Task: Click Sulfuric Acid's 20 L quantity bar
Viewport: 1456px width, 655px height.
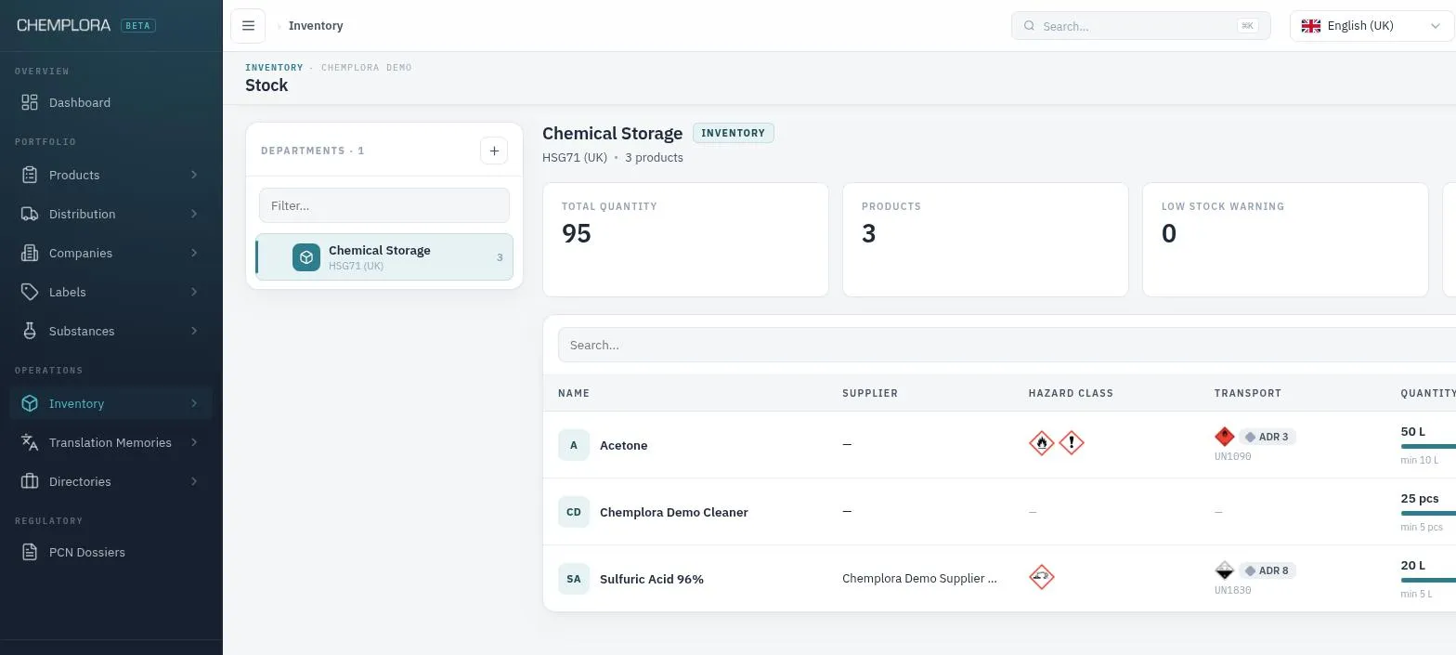Action: click(x=1428, y=580)
